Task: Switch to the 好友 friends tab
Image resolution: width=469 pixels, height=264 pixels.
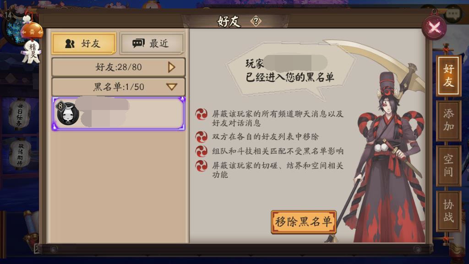Action: tap(84, 44)
